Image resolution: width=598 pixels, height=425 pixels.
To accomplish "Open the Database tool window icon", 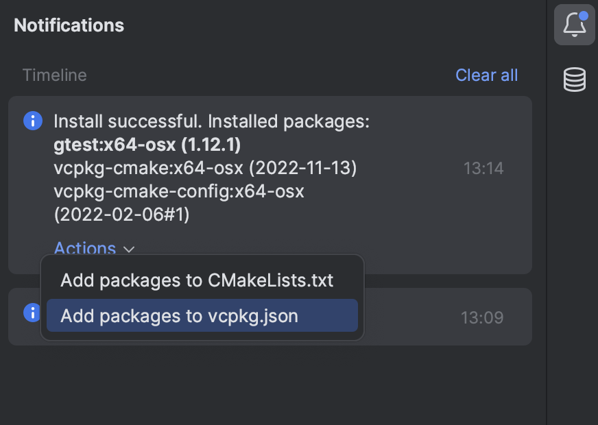I will pos(574,80).
